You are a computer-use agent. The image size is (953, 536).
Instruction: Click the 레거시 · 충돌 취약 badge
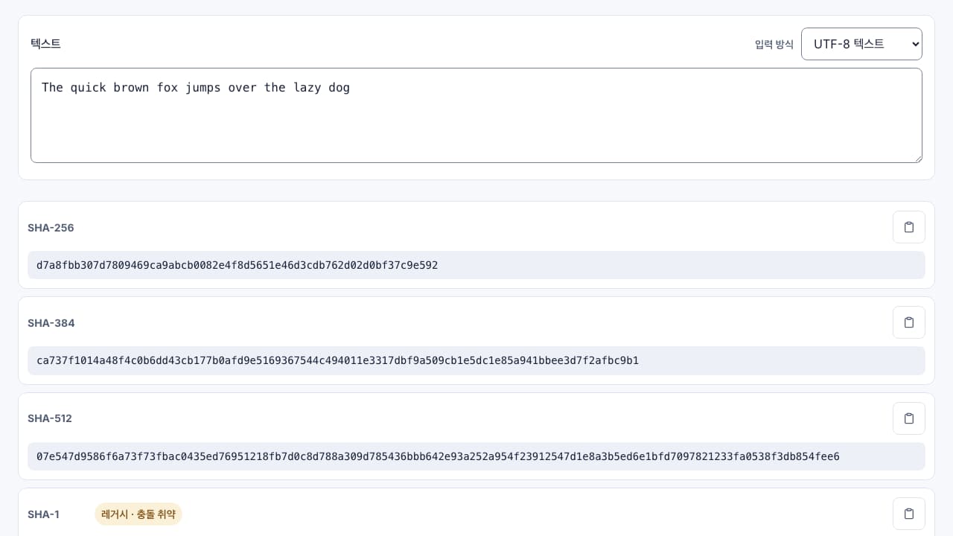tap(138, 514)
